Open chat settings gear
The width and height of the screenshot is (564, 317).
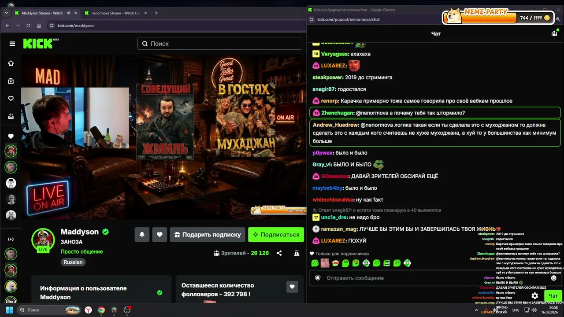point(535,296)
